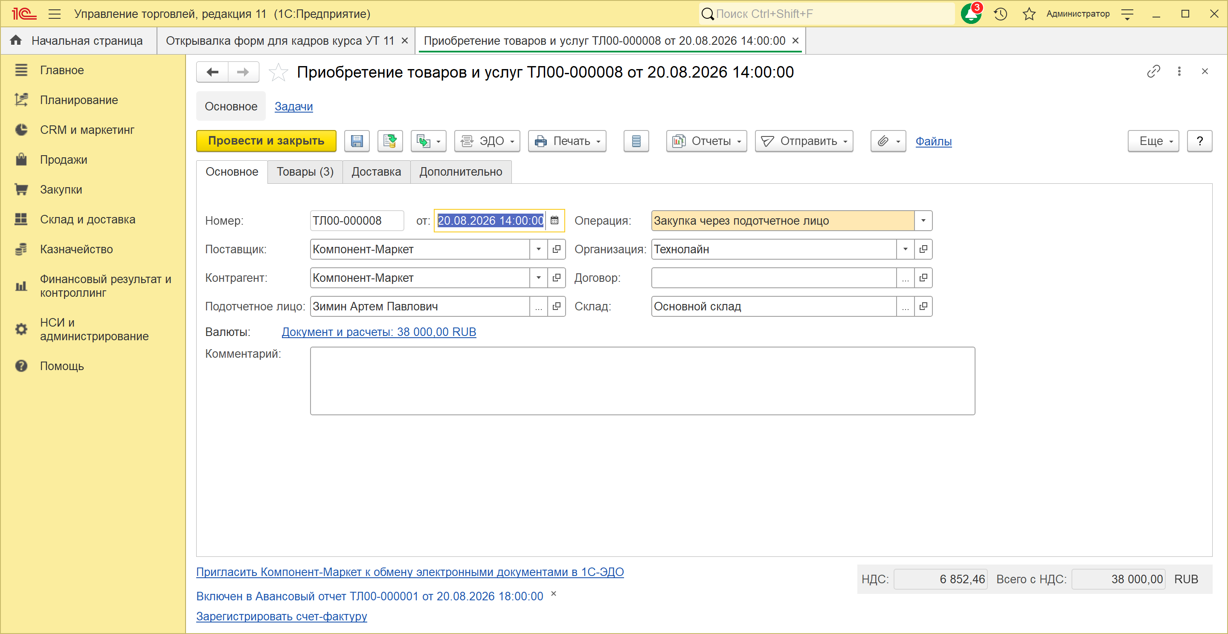
Task: Open the Еще menu
Action: pos(1153,141)
